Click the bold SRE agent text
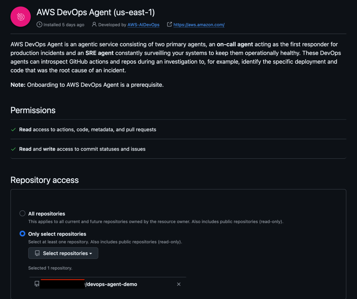This screenshot has width=357, height=299. (x=99, y=53)
